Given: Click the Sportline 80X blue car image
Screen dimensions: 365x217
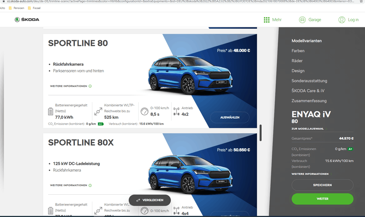Looking at the screenshot, I should (190, 174).
